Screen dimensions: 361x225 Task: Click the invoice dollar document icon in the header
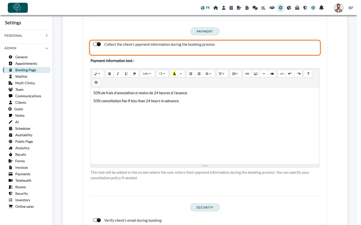pyautogui.click(x=247, y=8)
